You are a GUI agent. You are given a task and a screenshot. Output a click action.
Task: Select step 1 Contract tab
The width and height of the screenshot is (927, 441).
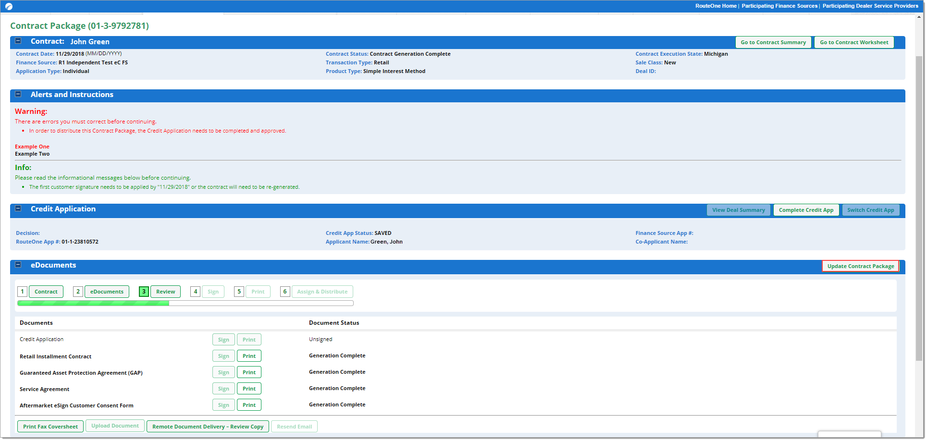46,292
